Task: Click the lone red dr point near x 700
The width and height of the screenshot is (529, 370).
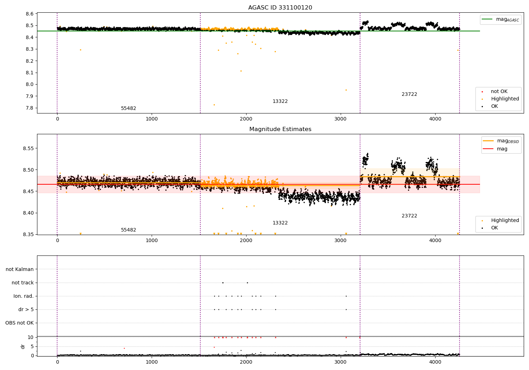Action: click(124, 348)
